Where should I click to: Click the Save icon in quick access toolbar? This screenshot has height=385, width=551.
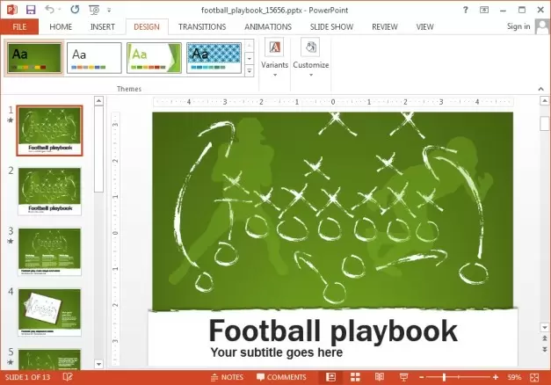[x=31, y=9]
